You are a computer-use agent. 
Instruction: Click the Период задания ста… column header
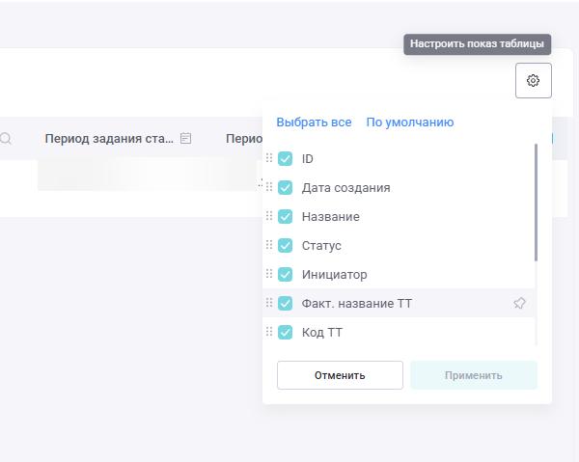pyautogui.click(x=109, y=139)
